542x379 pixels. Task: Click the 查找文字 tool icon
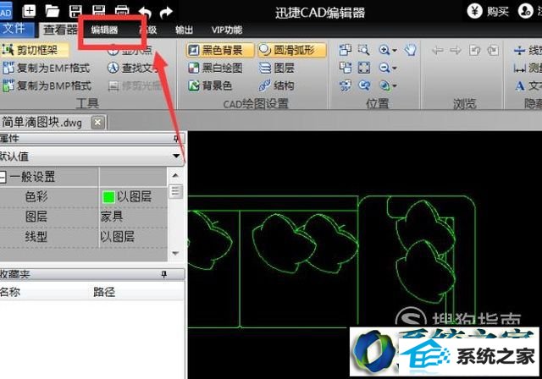point(113,68)
